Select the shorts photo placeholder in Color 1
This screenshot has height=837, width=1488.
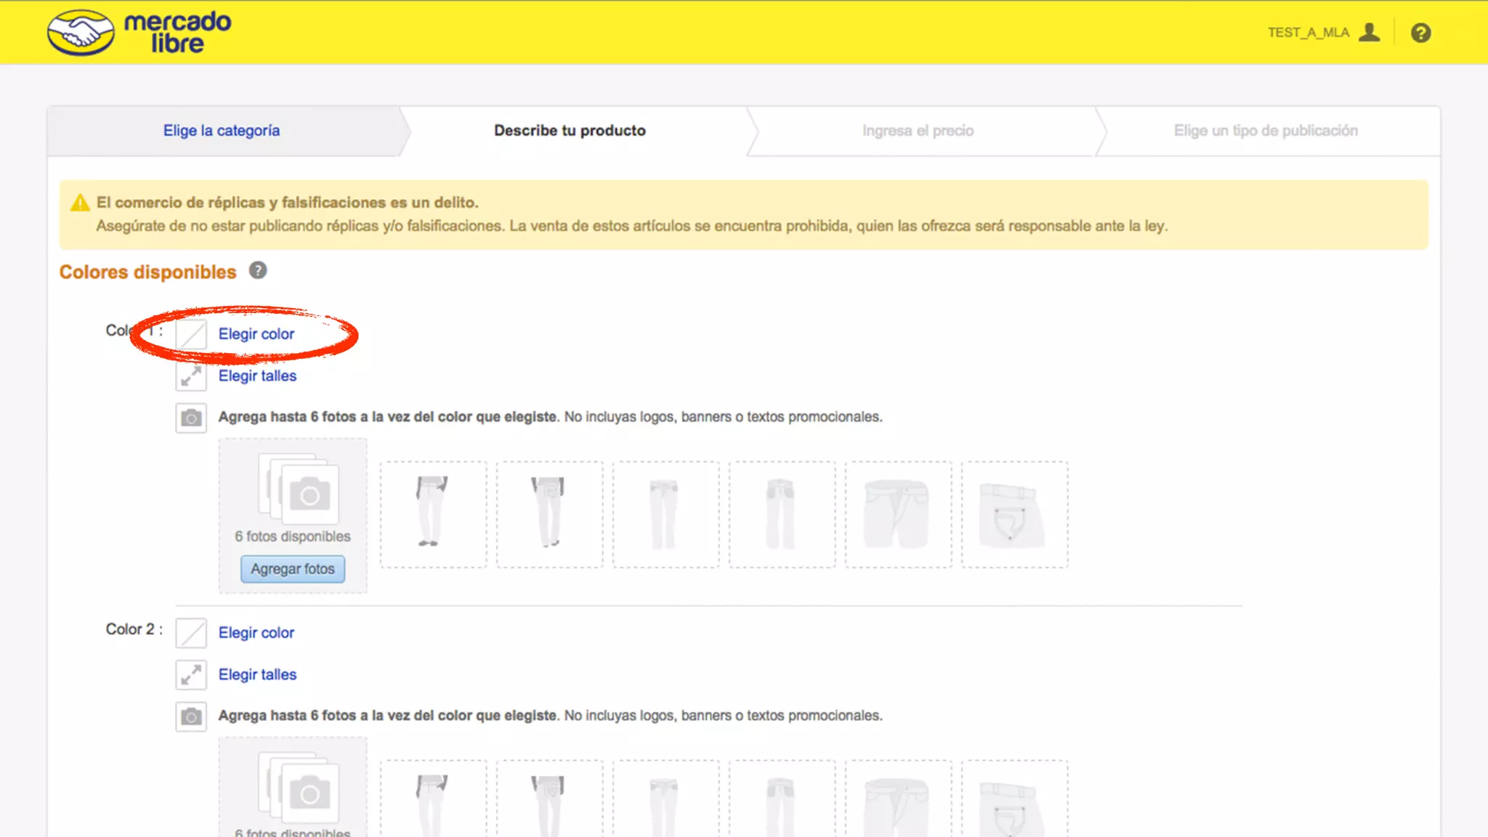898,514
